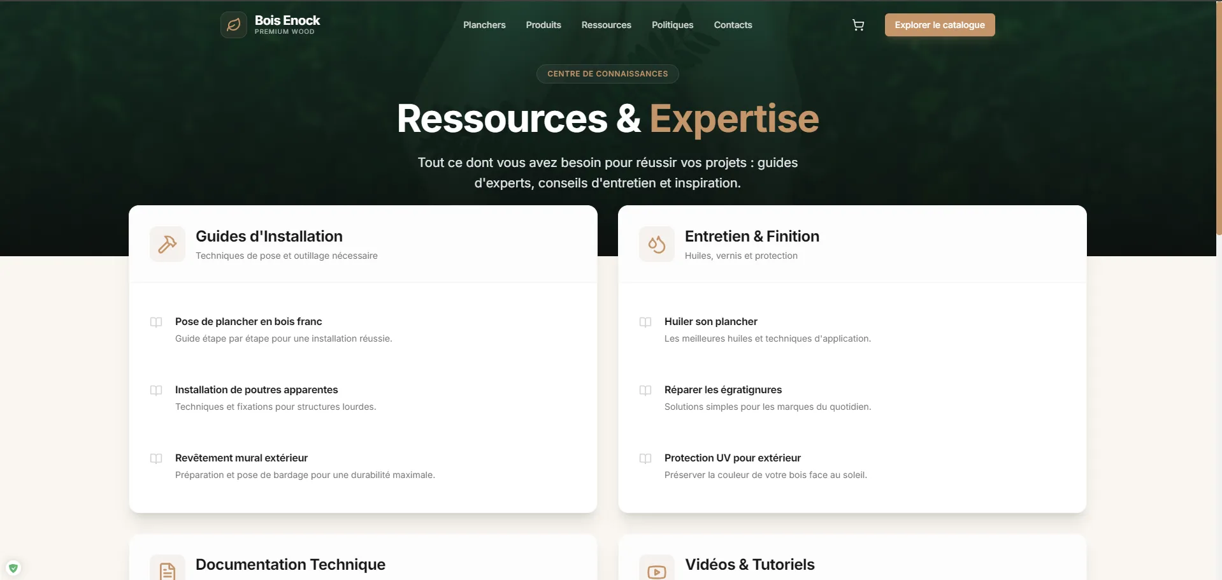Open the Installation de poutres apparentes guide
The height and width of the screenshot is (580, 1222).
pos(256,389)
